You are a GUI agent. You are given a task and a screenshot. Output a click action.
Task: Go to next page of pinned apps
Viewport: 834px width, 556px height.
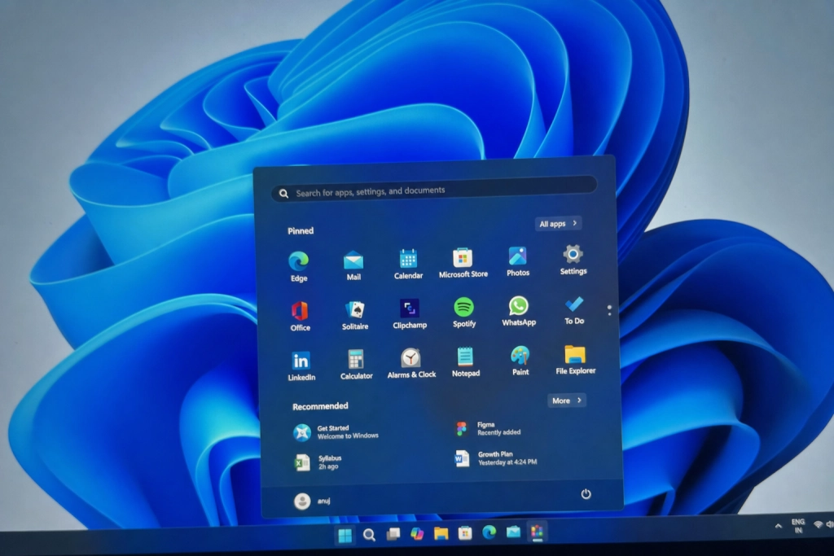click(609, 314)
